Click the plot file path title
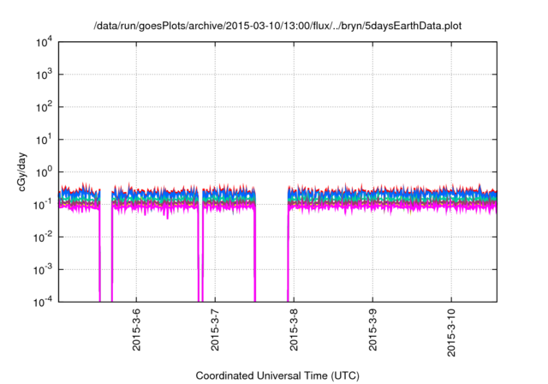Screen dimensions: 548x384 [x=277, y=27]
